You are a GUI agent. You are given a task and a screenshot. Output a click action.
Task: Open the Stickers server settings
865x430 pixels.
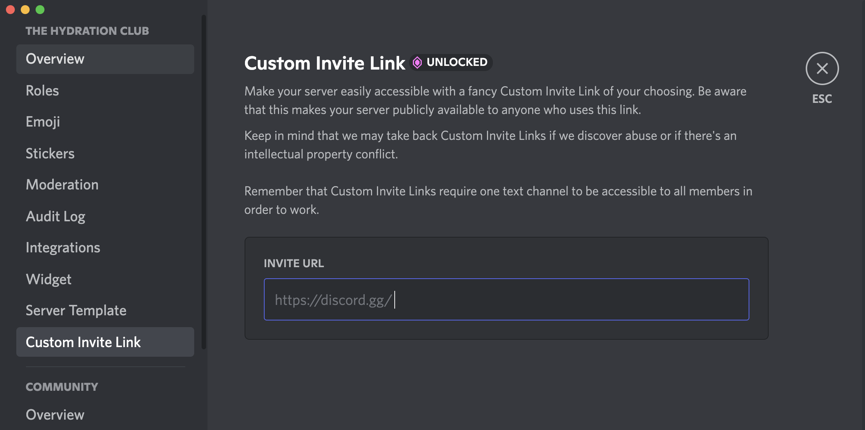(50, 152)
